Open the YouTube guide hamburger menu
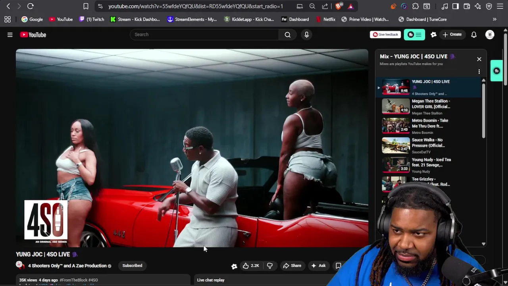Viewport: 508px width, 286px height. [10, 35]
